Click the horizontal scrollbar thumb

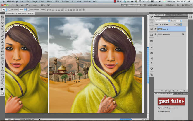(x=125, y=119)
